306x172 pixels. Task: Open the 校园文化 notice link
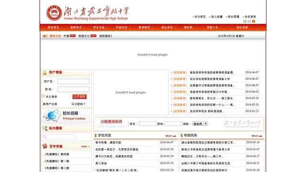(84, 36)
